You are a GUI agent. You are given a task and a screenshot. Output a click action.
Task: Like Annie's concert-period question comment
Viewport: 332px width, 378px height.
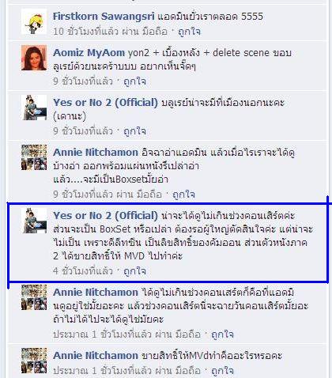click(223, 335)
